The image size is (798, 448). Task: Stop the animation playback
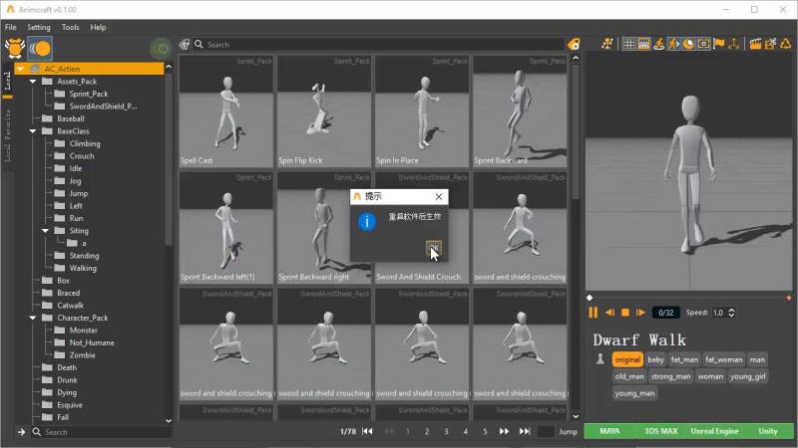[x=625, y=313]
